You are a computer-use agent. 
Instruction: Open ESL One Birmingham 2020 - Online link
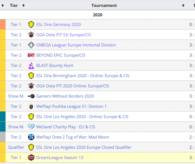[x=83, y=76]
